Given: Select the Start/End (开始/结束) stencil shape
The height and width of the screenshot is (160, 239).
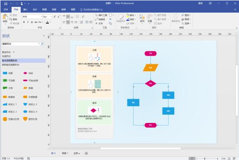Looking at the screenshot, I should (x=31, y=80).
